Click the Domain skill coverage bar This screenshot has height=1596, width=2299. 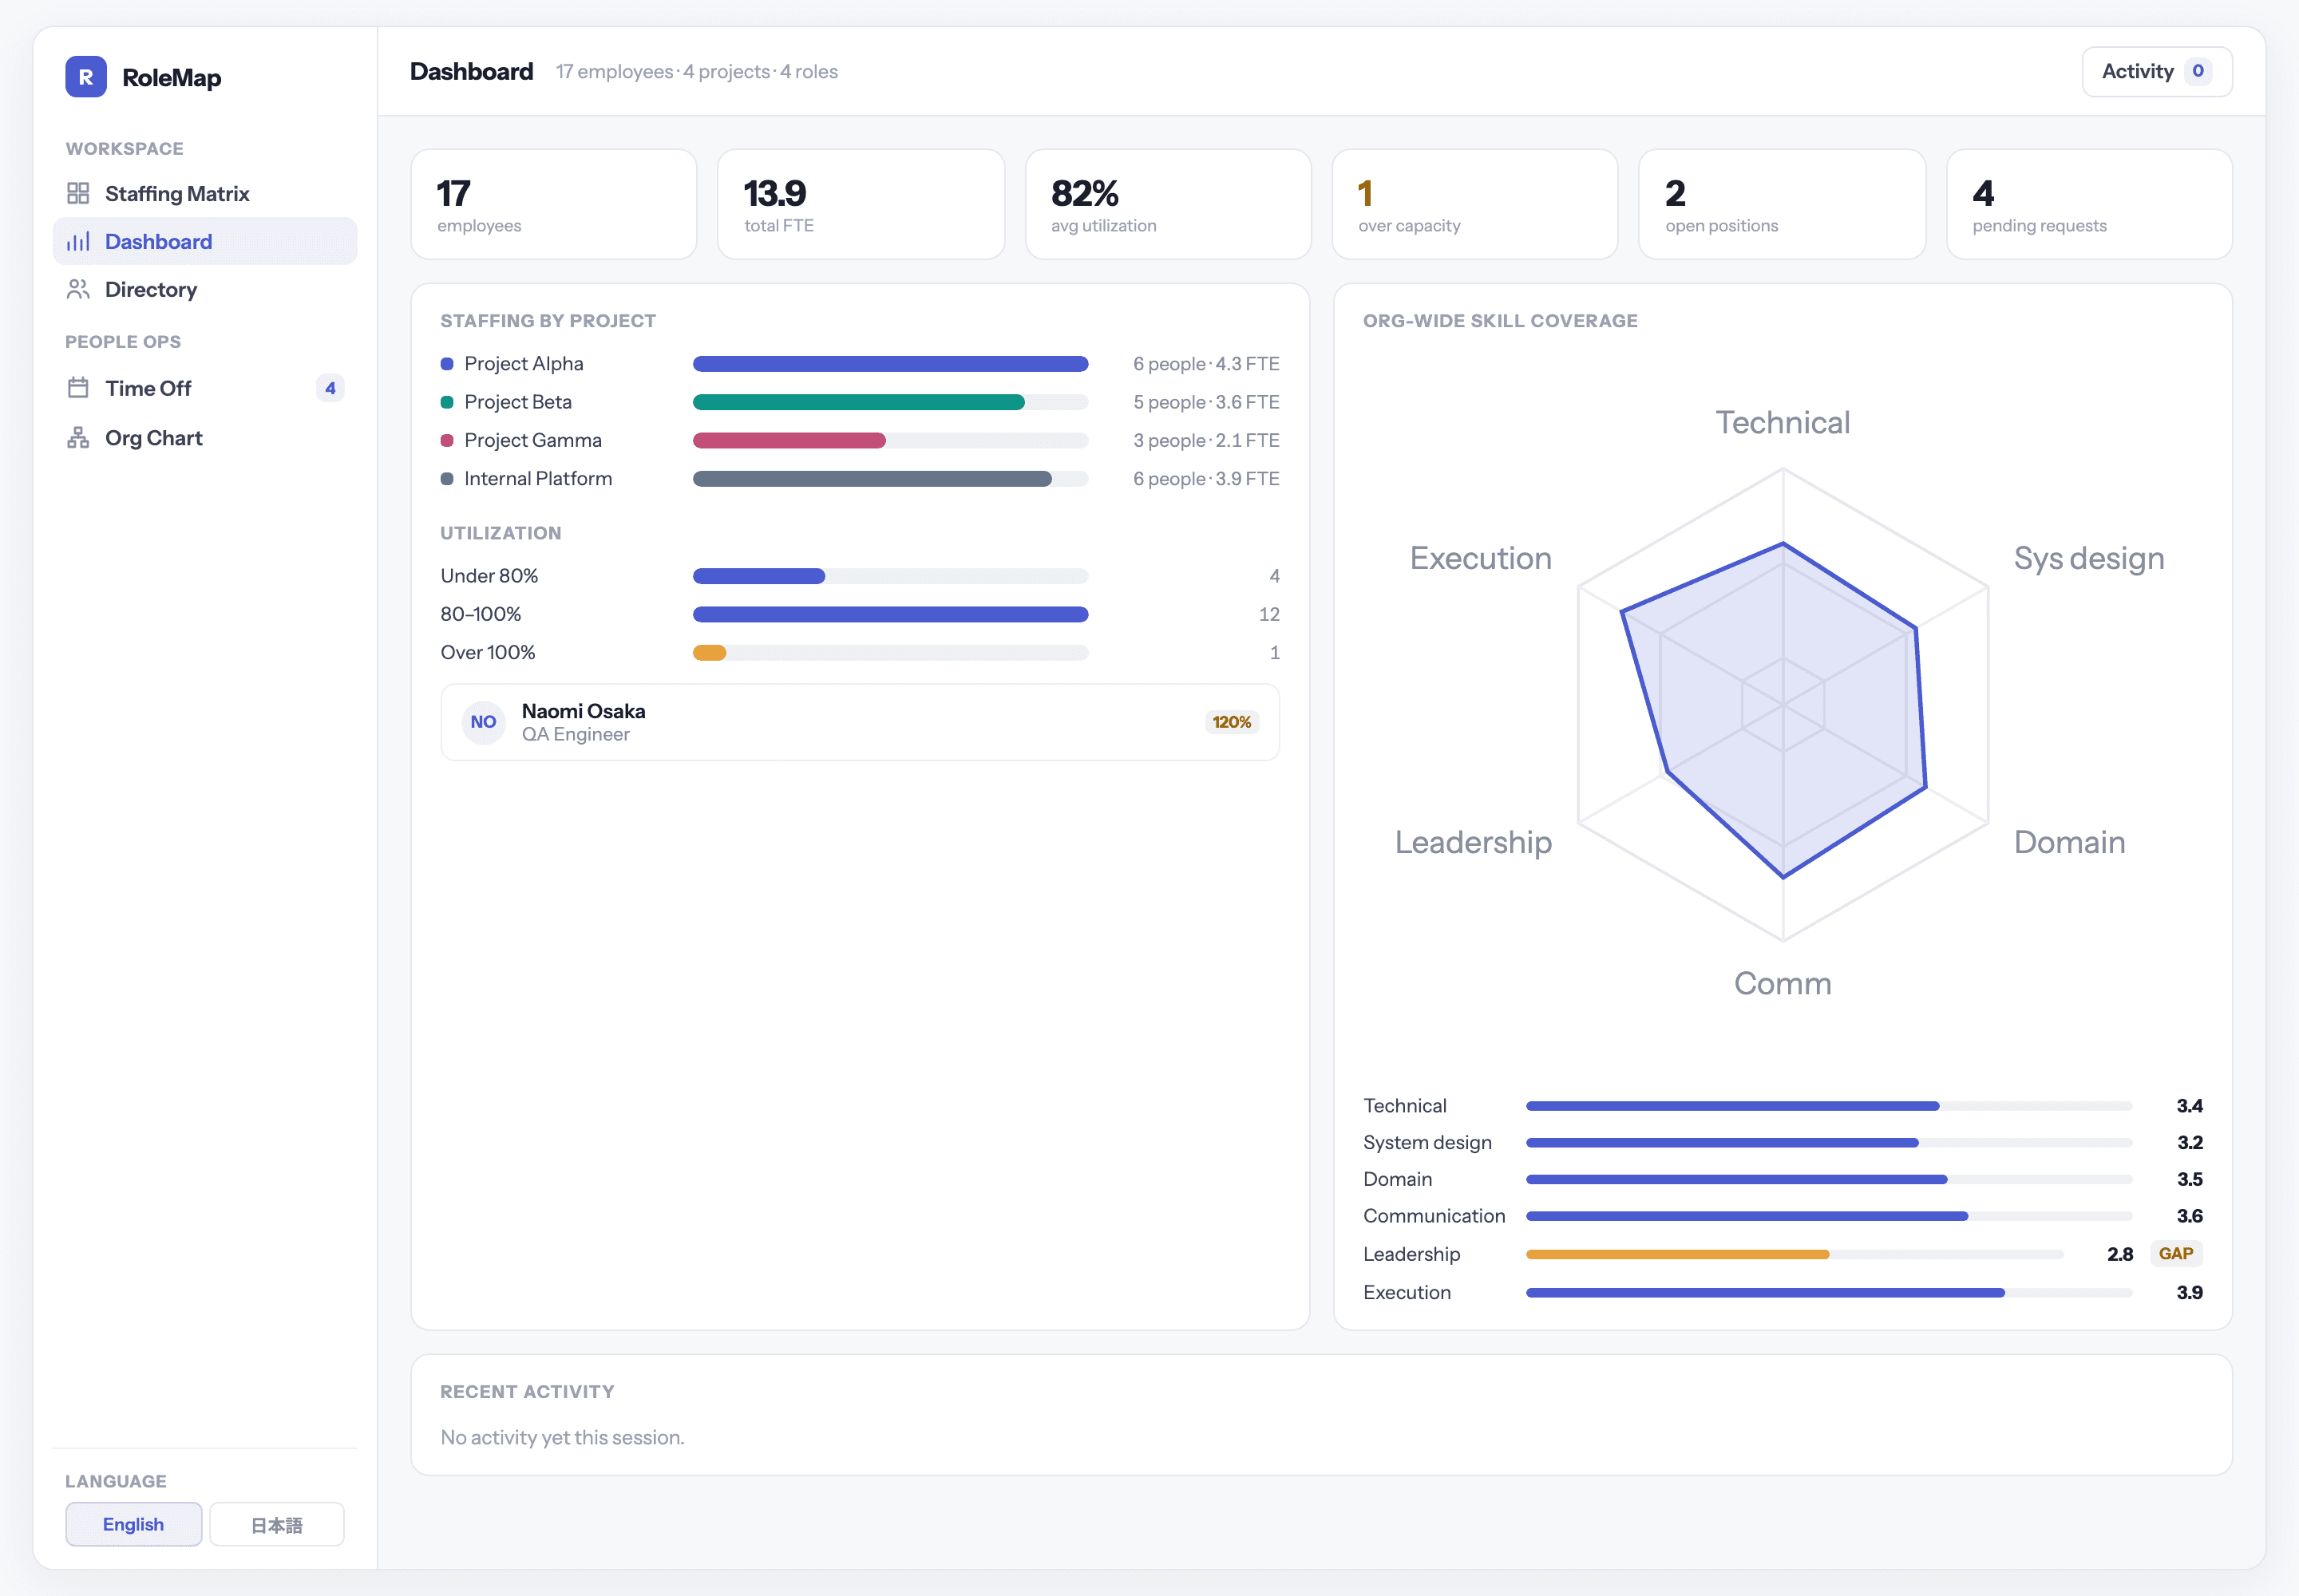pyautogui.click(x=1829, y=1180)
